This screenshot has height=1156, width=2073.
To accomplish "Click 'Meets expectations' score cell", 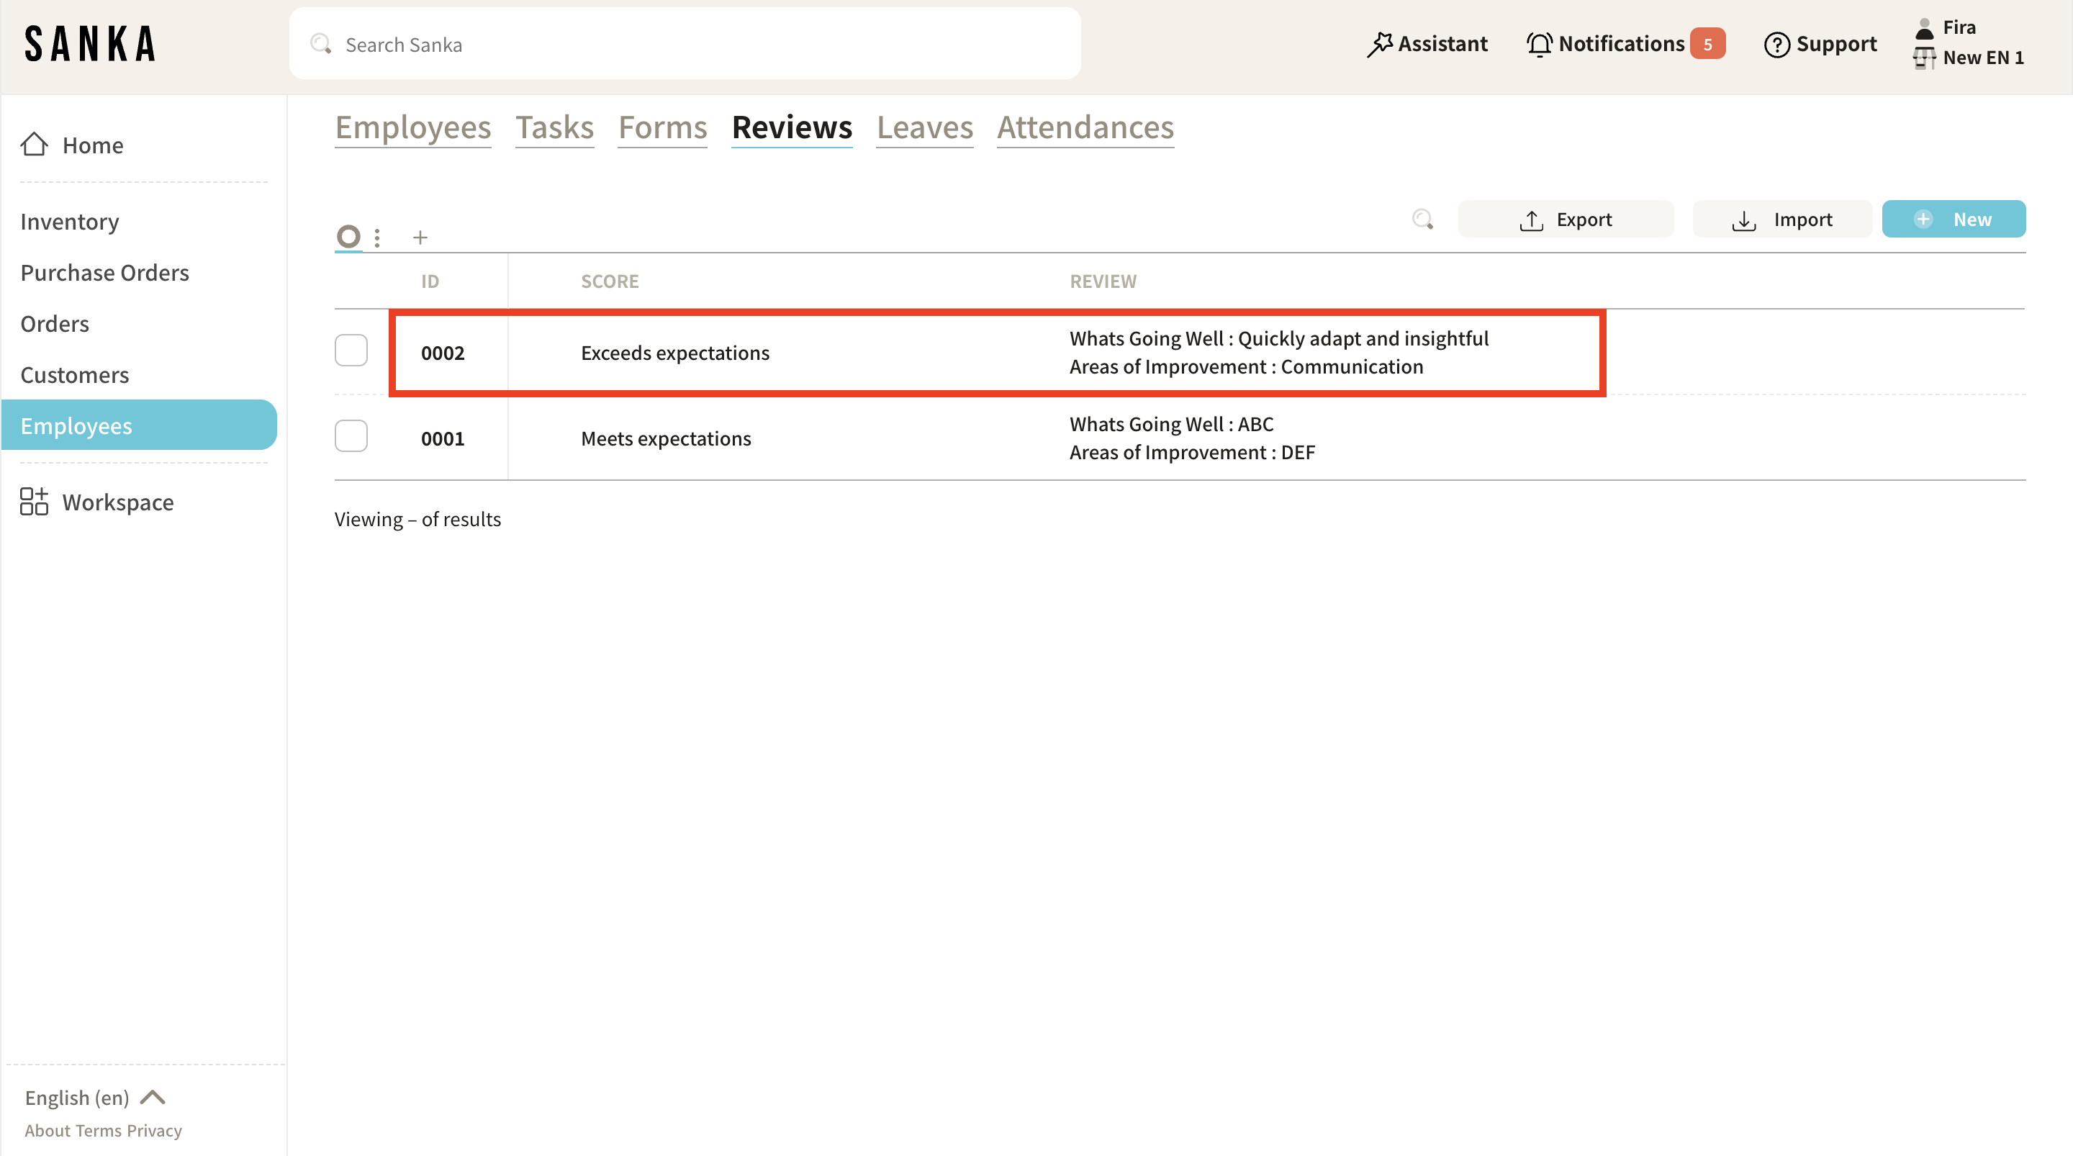I will point(667,438).
